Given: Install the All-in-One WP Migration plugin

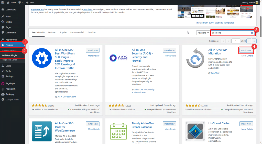Looking at the screenshot, I should coord(246,50).
